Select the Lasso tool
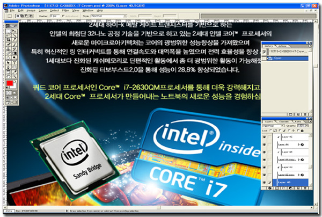 pos(8,35)
